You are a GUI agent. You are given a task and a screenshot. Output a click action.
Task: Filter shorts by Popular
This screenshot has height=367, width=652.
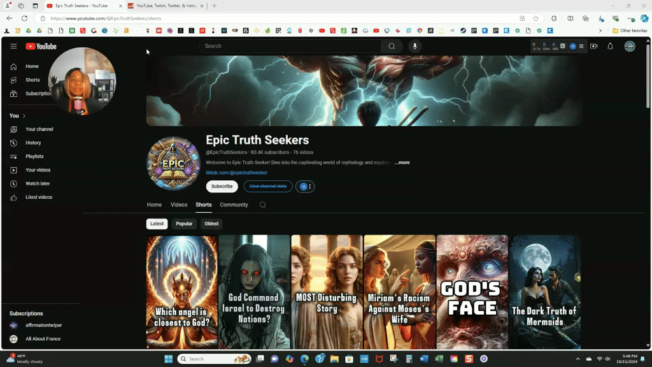[x=184, y=224]
